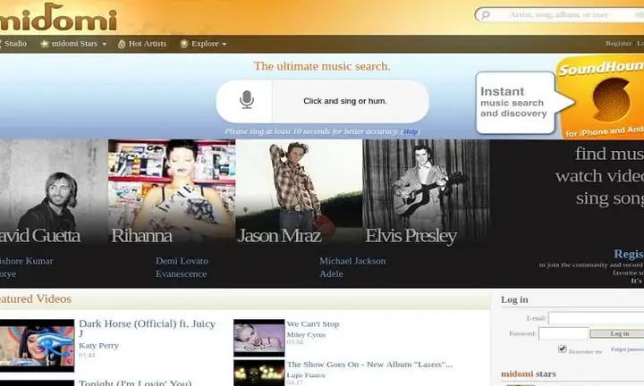Open the Elvis Presley artist photo

point(426,192)
